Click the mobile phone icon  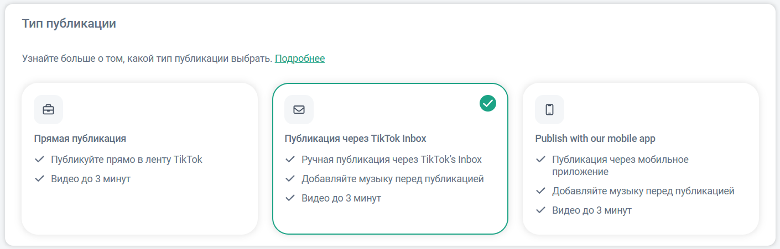pos(549,109)
